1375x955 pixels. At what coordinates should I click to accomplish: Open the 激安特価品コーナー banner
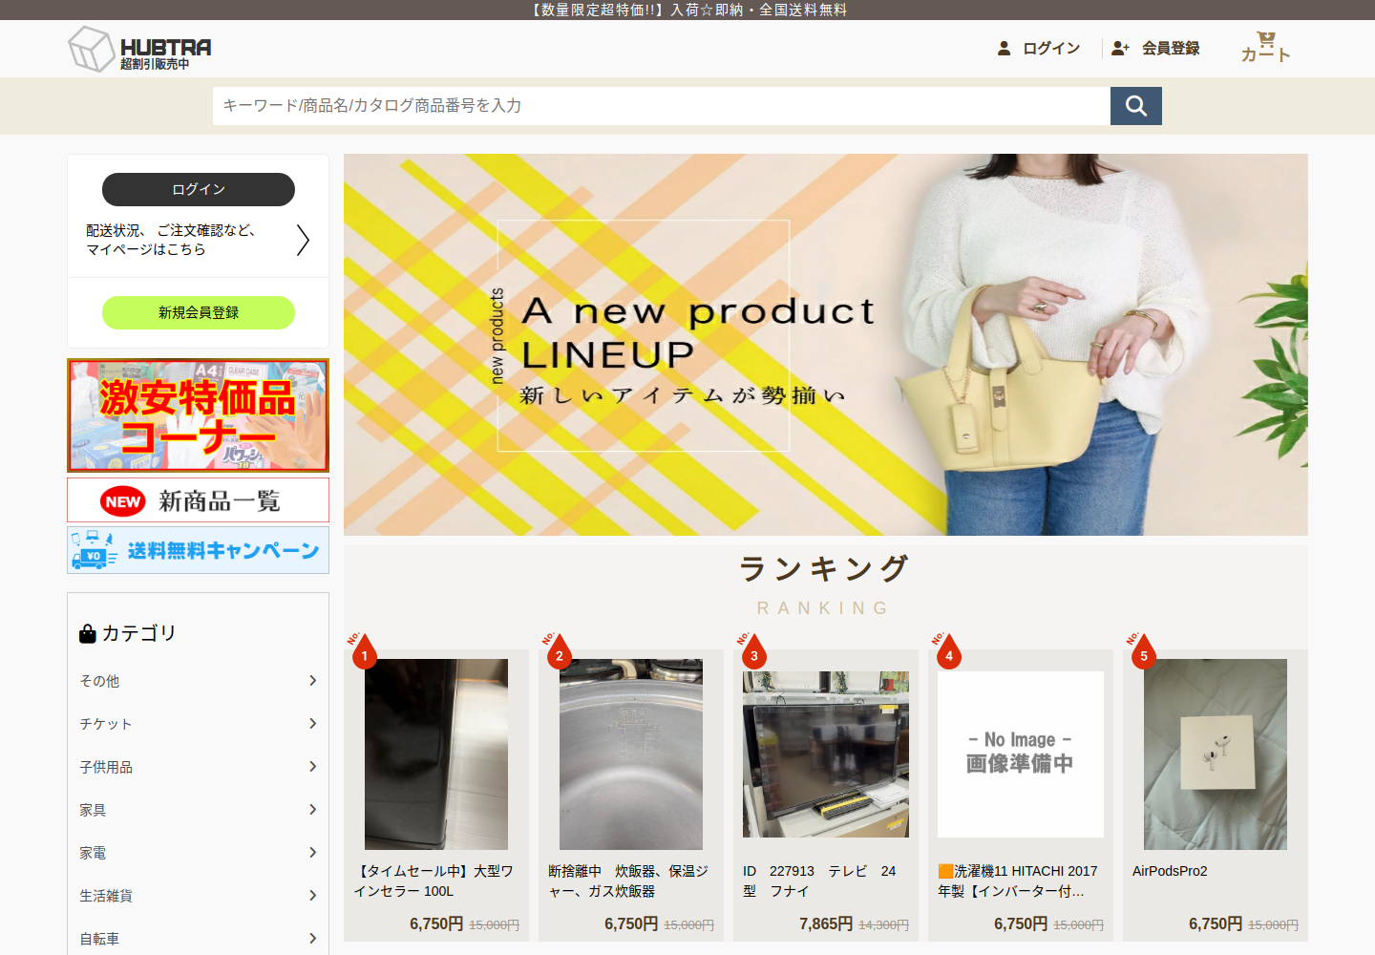199,415
